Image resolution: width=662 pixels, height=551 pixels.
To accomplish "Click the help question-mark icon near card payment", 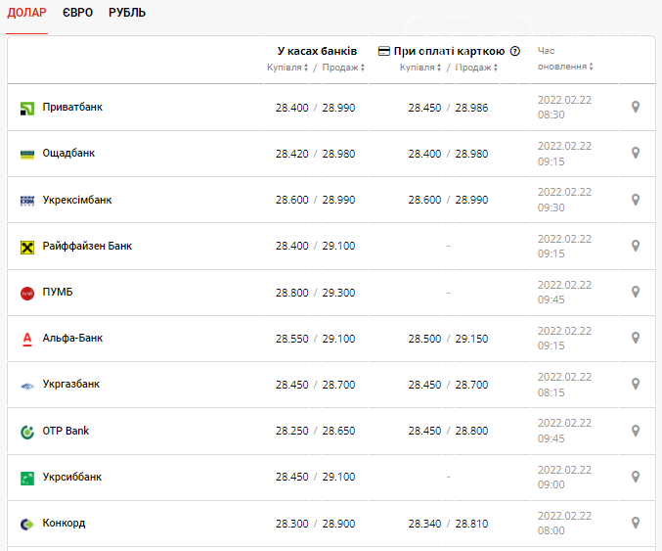I will 514,51.
